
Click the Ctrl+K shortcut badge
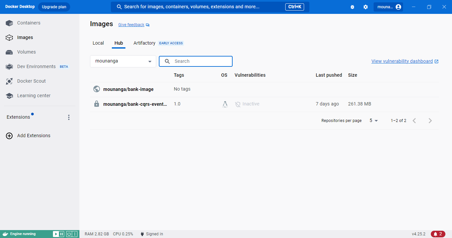(294, 7)
